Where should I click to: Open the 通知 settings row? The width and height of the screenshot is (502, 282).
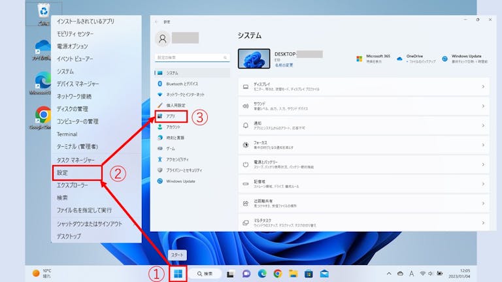363,125
